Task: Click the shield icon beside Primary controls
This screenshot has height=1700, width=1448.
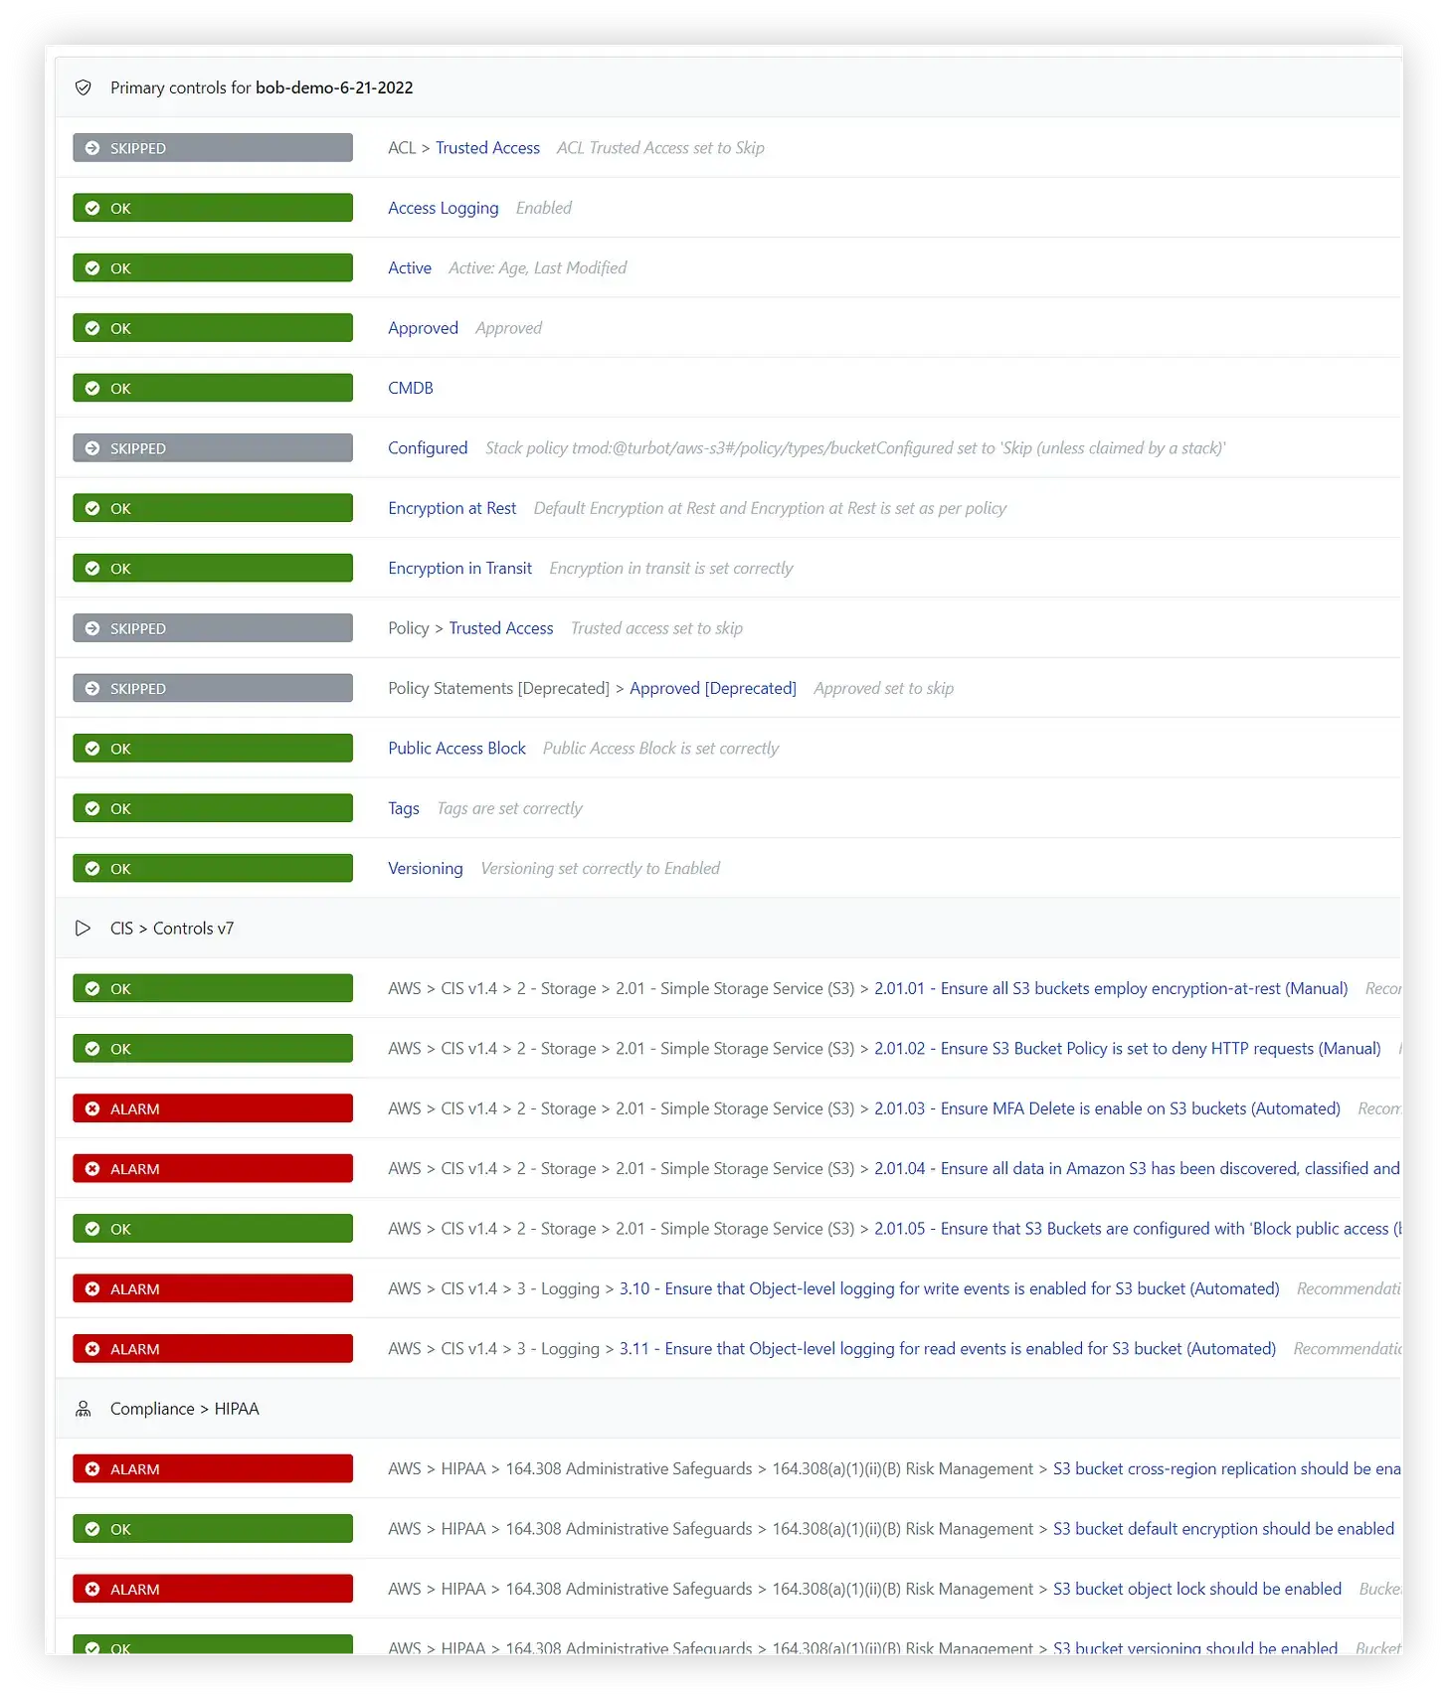Action: (x=84, y=87)
